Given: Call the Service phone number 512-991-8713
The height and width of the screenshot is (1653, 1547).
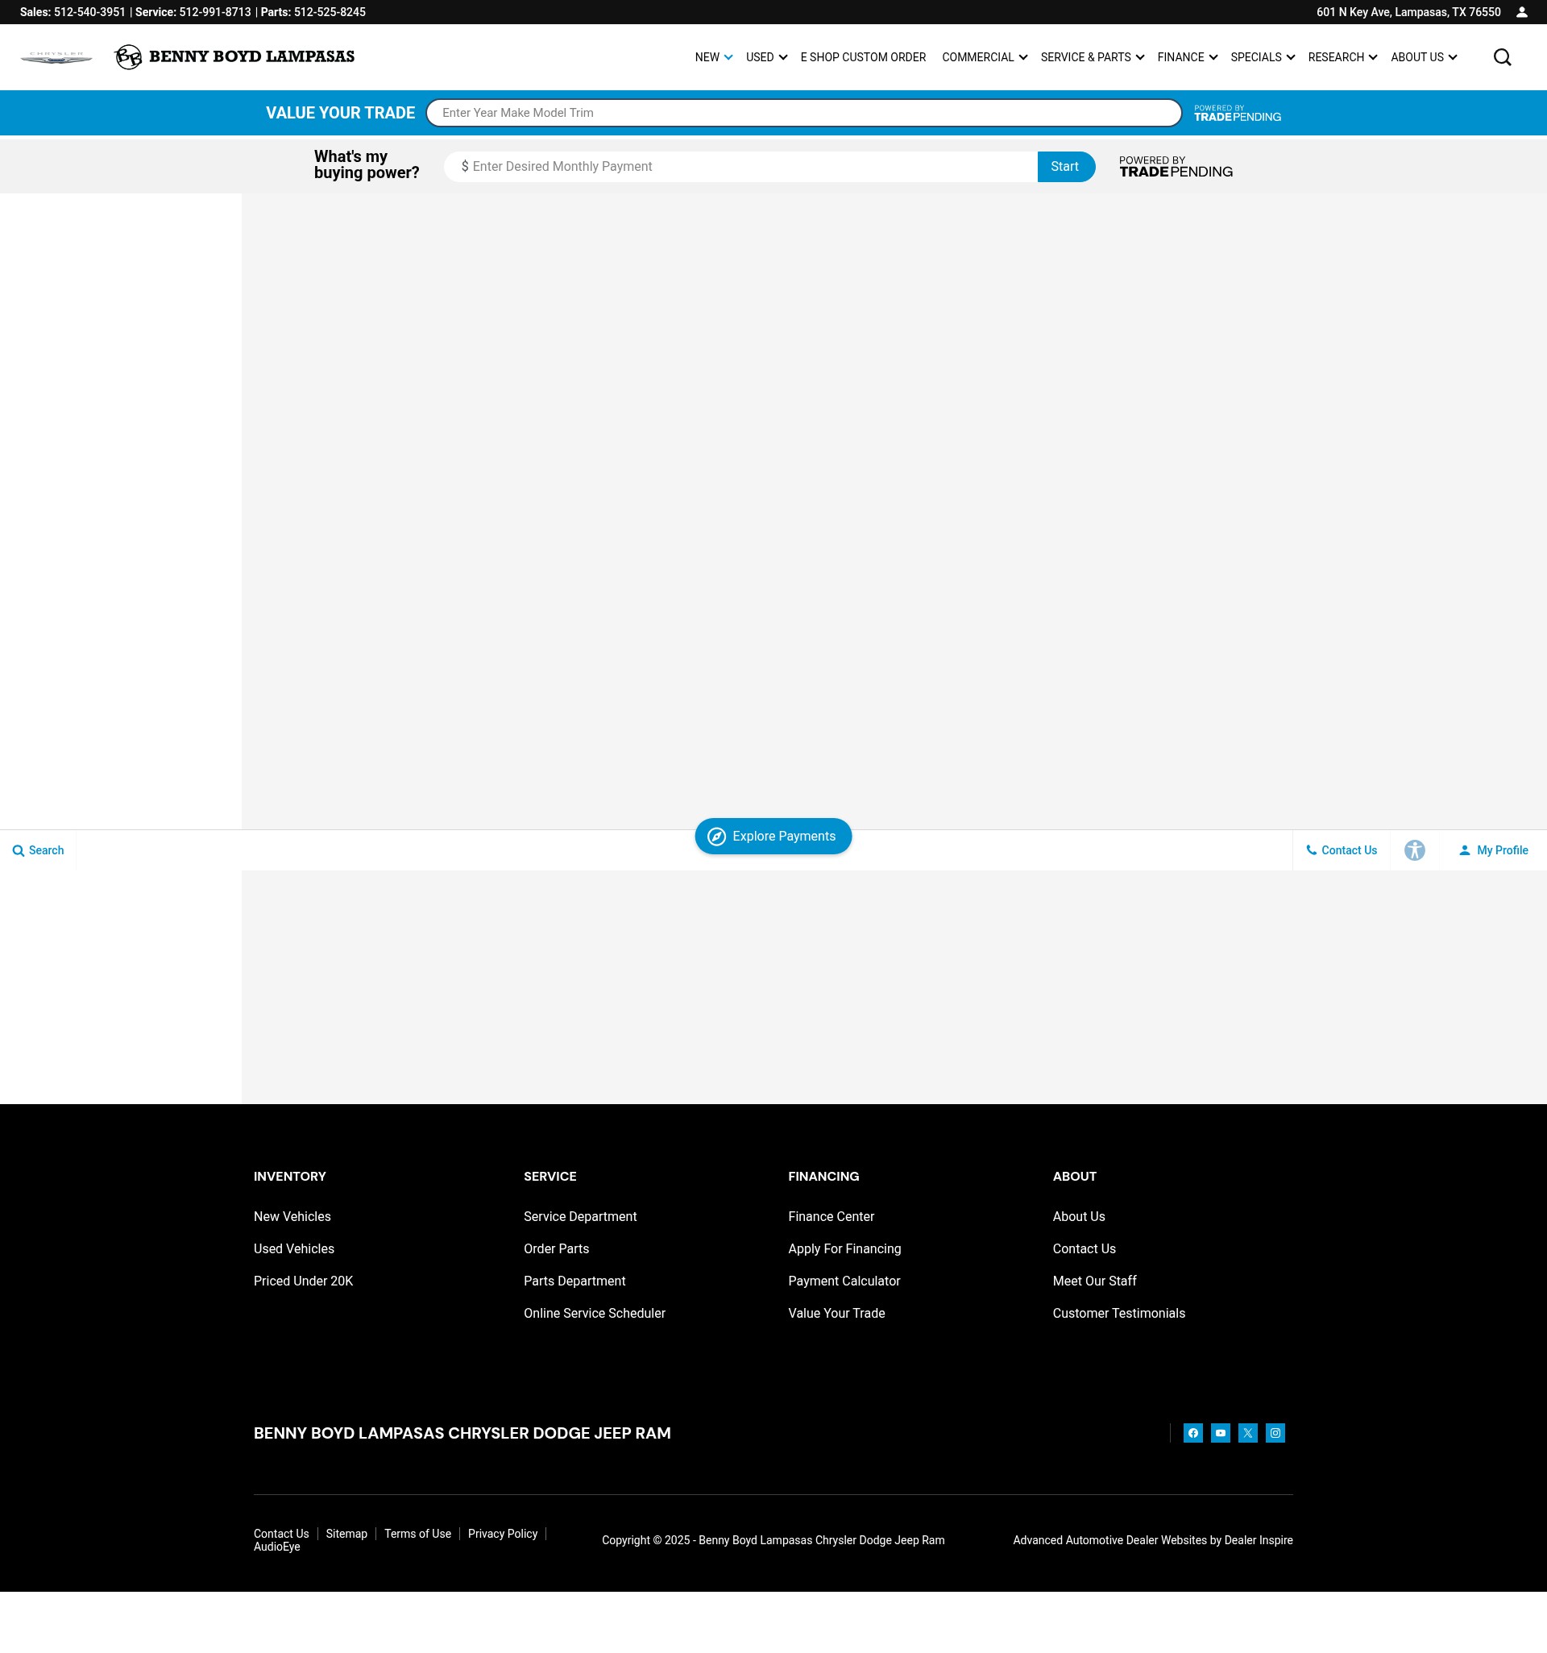Looking at the screenshot, I should pyautogui.click(x=215, y=12).
